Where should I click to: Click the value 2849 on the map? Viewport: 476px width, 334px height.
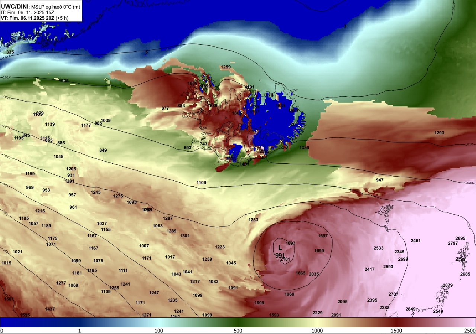pyautogui.click(x=411, y=309)
